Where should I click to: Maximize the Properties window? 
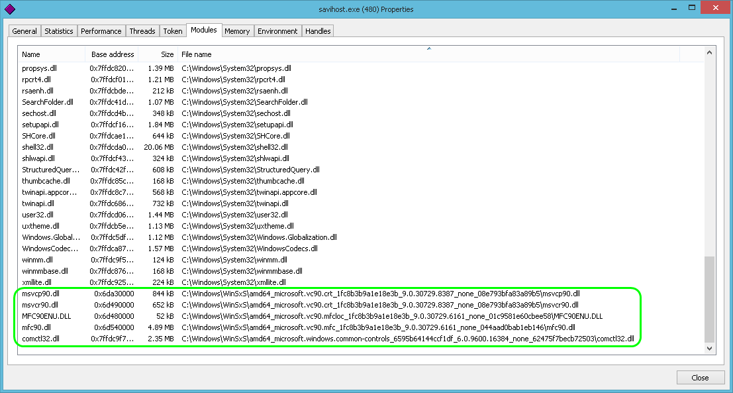click(x=692, y=7)
